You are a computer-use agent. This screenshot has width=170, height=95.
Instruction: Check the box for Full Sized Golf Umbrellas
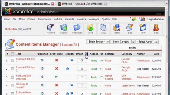click(12, 77)
